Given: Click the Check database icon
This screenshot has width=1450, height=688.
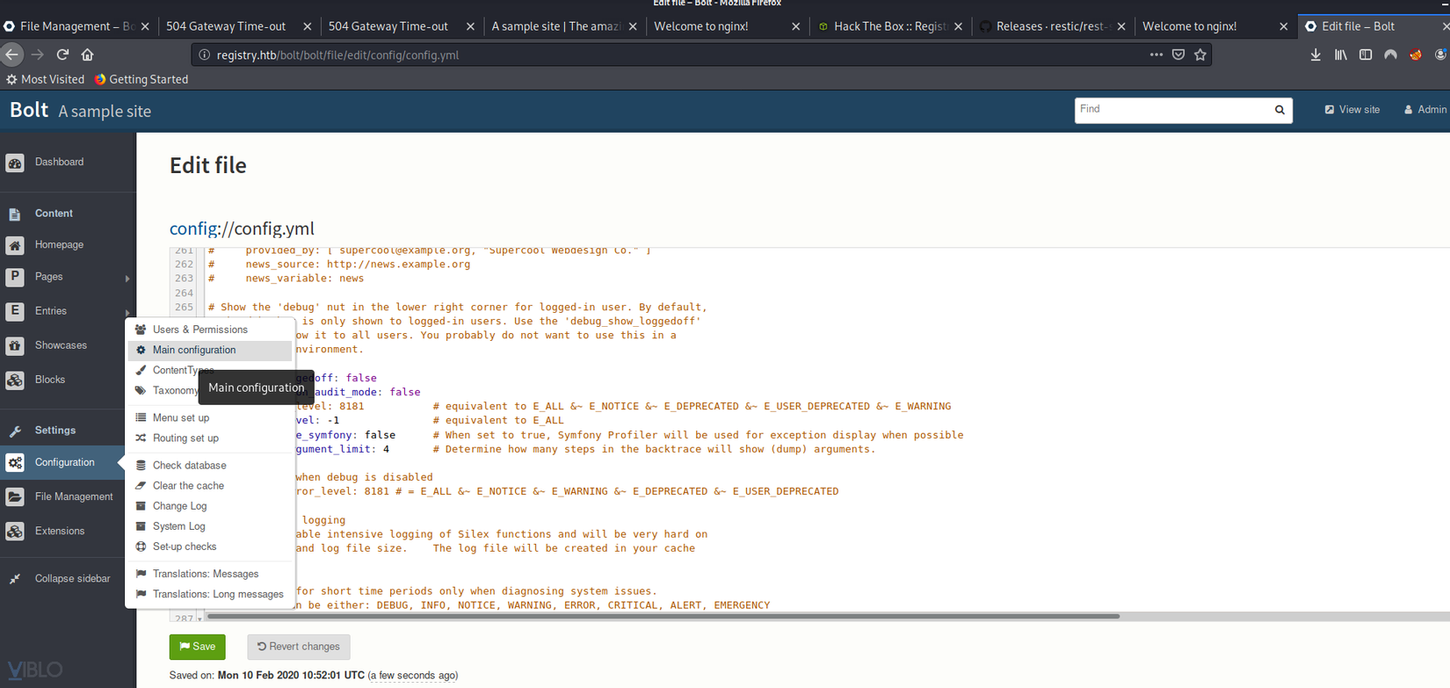Looking at the screenshot, I should 141,466.
